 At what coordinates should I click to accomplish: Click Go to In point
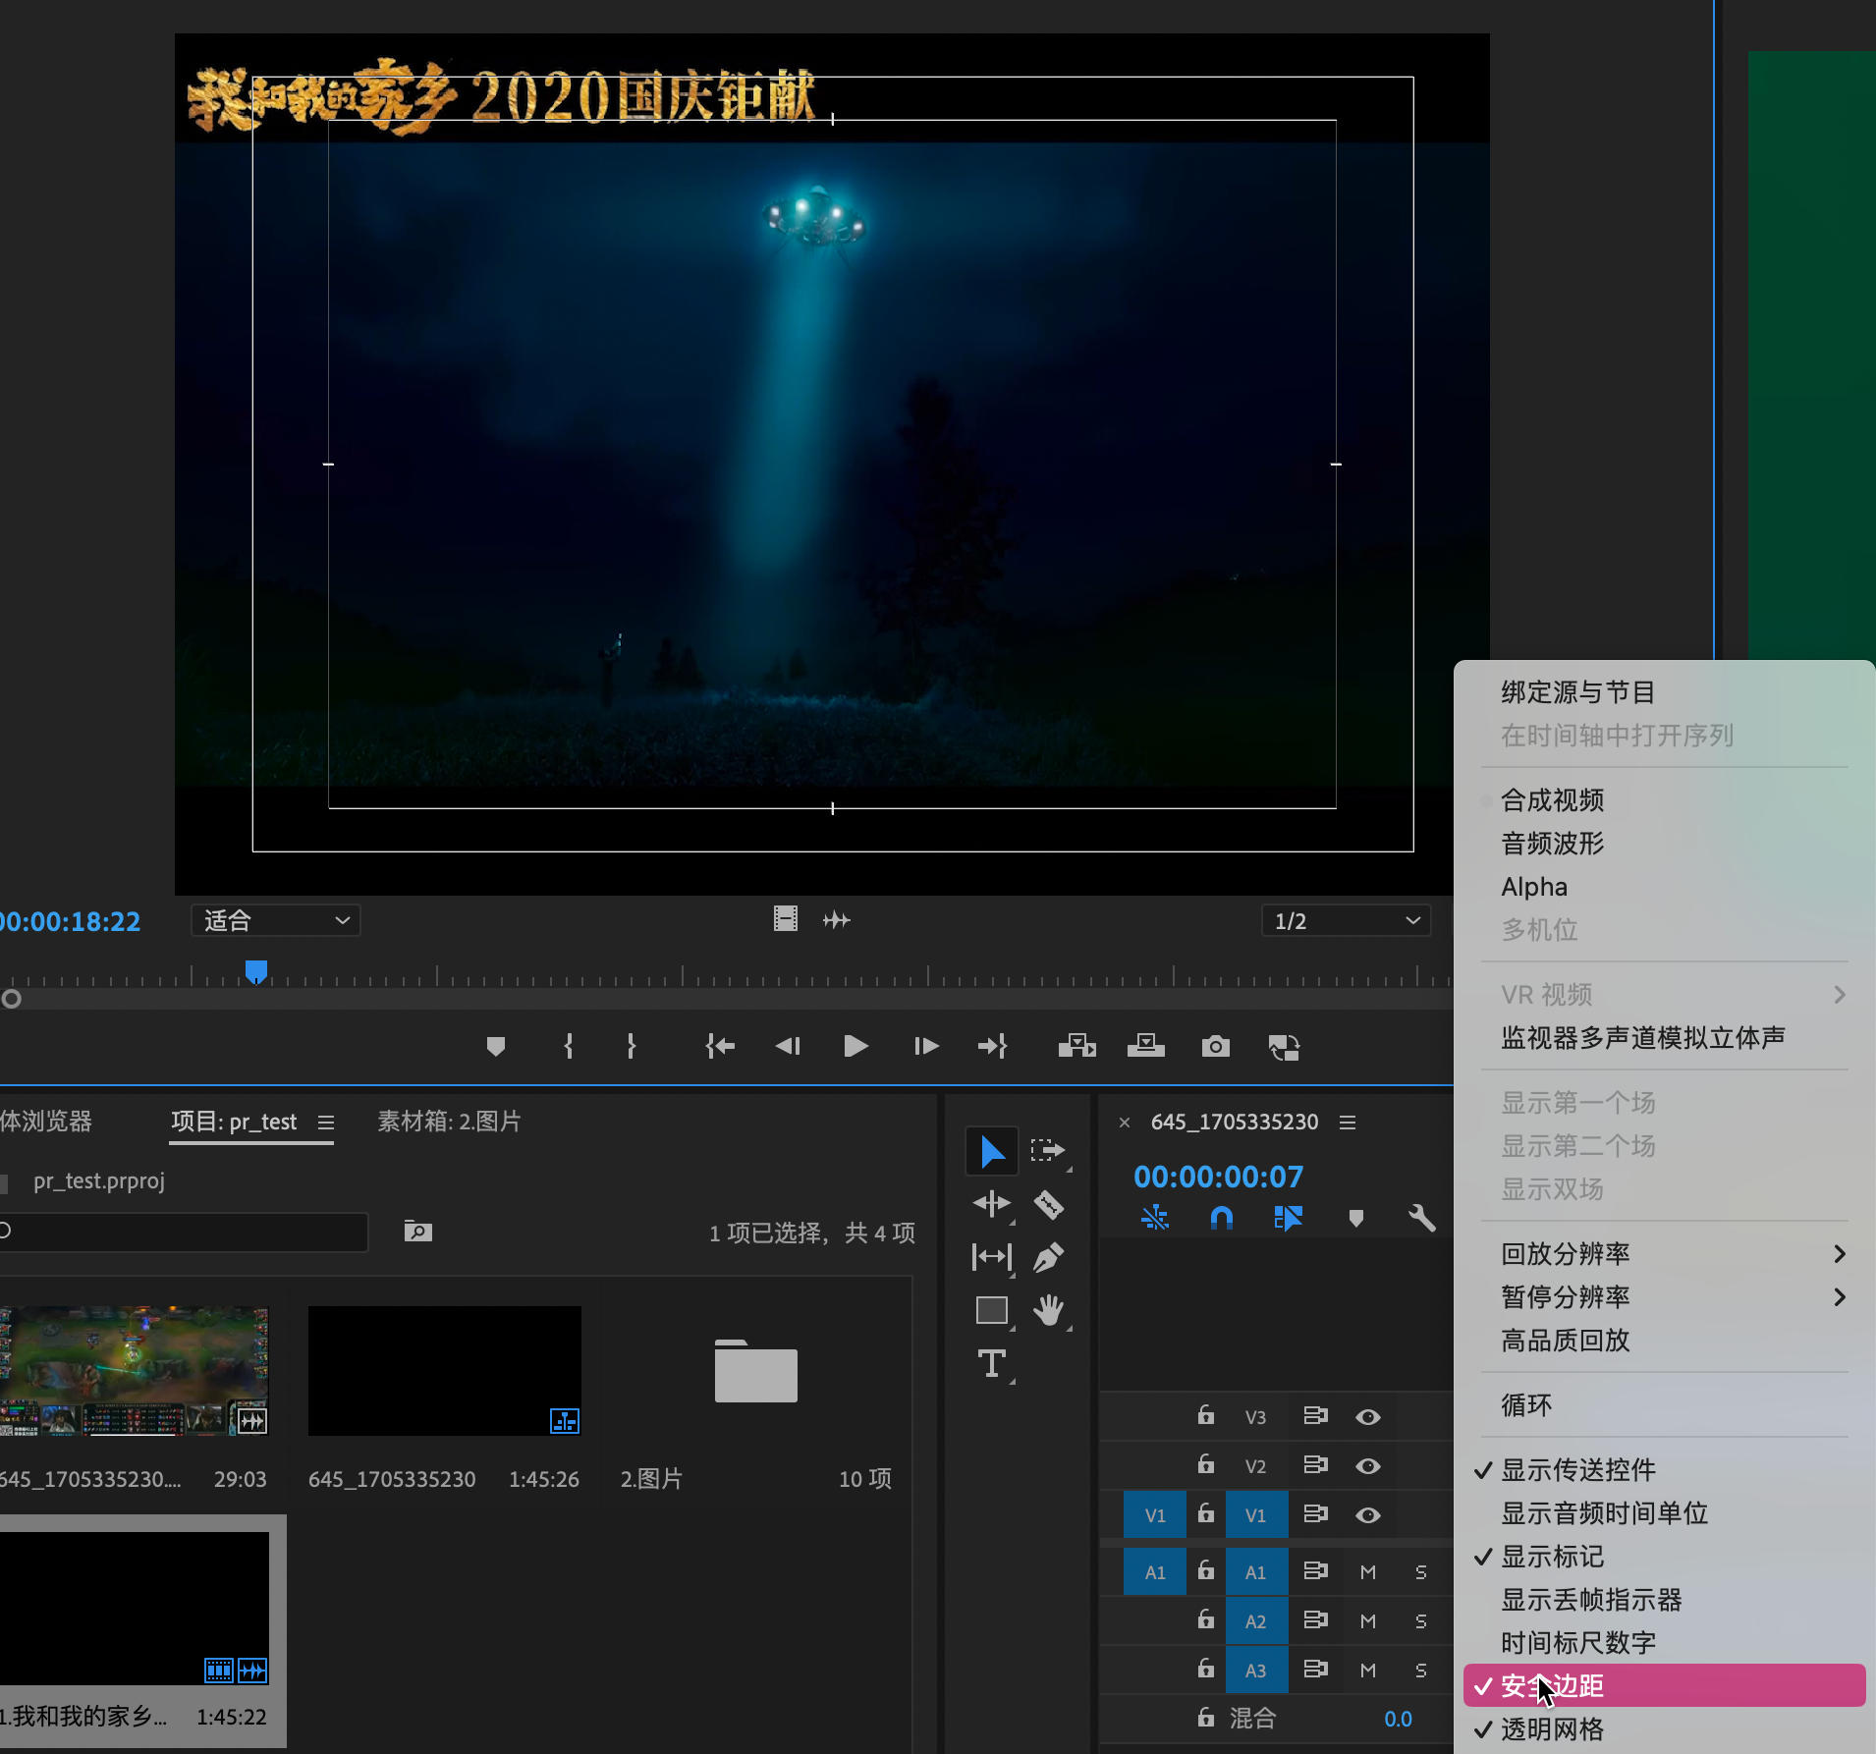tap(720, 1047)
